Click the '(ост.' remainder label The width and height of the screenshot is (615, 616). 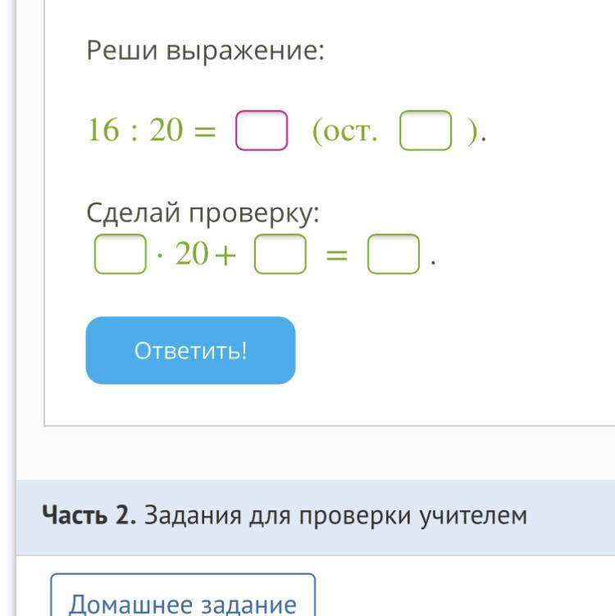[x=344, y=131]
